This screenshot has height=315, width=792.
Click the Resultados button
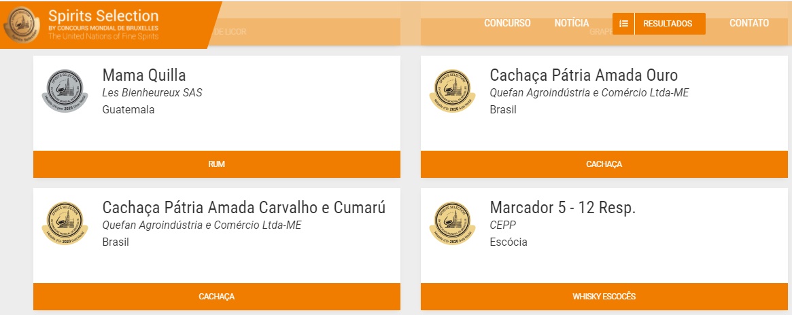669,23
